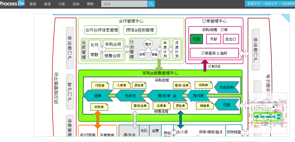Click the 合作伙伴信息管理 box
Screen dimensions: 295x142
point(102,30)
